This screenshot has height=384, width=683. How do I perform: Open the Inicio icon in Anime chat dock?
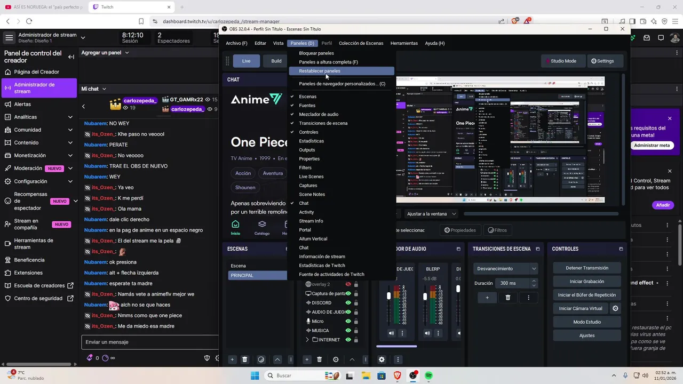point(235,227)
